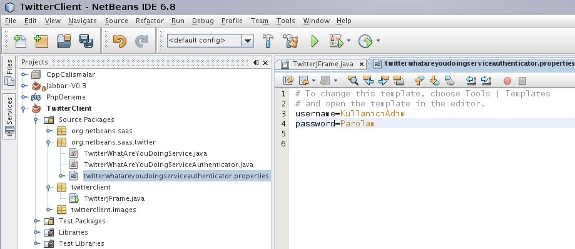The image size is (575, 249).
Task: Open the Tools menu
Action: click(286, 21)
